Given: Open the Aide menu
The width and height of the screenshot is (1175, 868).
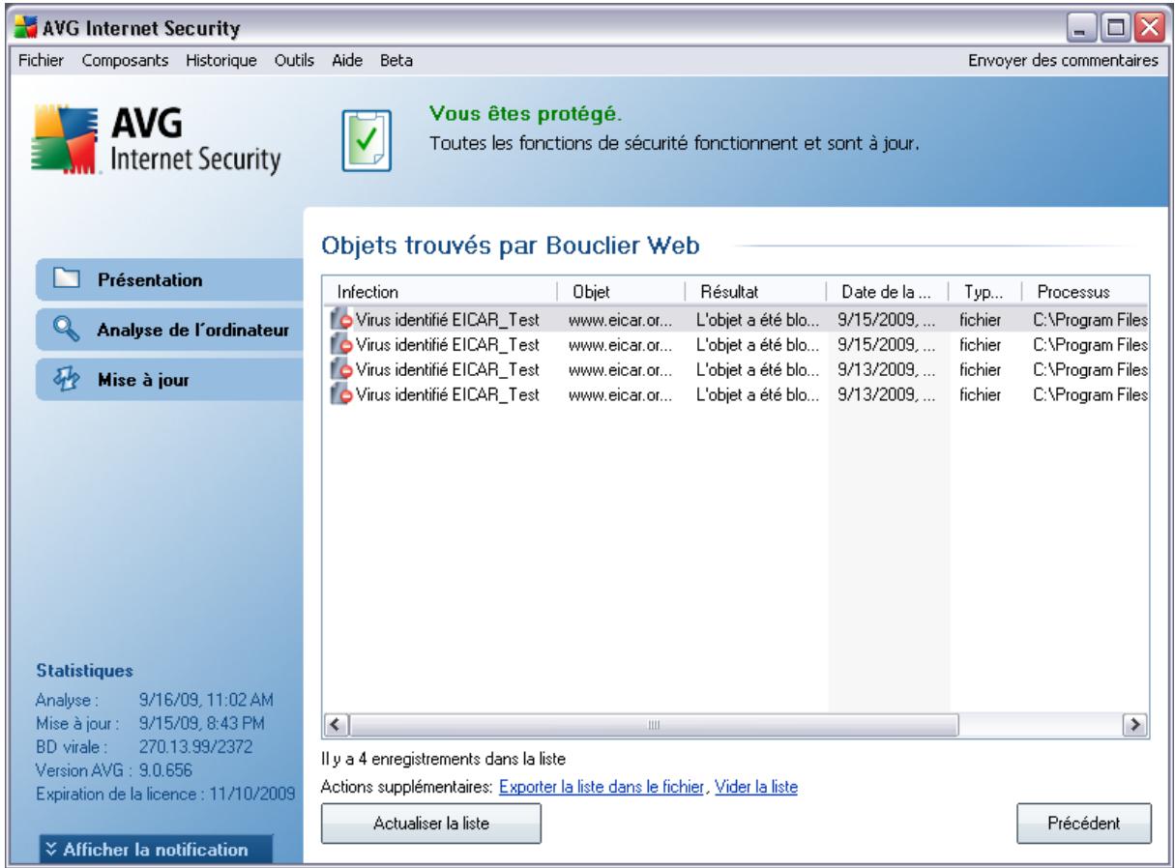Looking at the screenshot, I should pyautogui.click(x=348, y=61).
